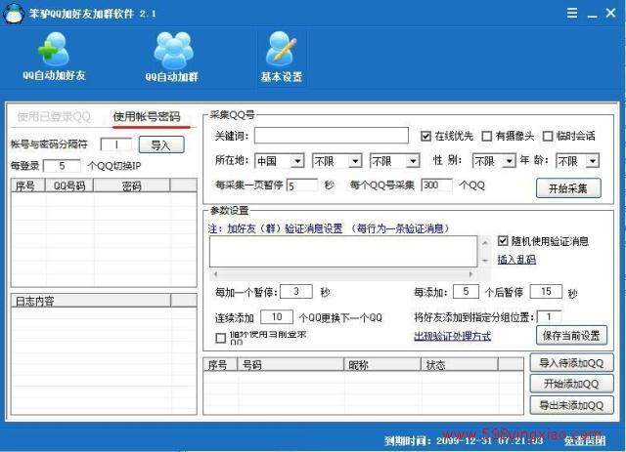
Task: Click right arrow of horizontal message scrollbar
Action: click(471, 273)
